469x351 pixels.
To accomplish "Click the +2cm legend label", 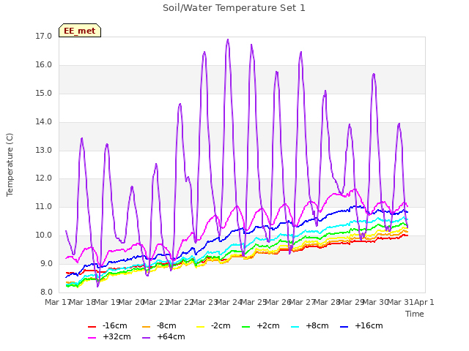I will (267, 325).
